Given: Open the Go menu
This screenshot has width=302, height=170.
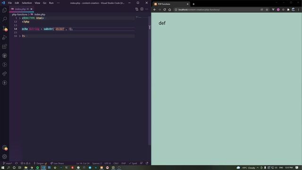Looking at the screenshot, I should point(44,3).
